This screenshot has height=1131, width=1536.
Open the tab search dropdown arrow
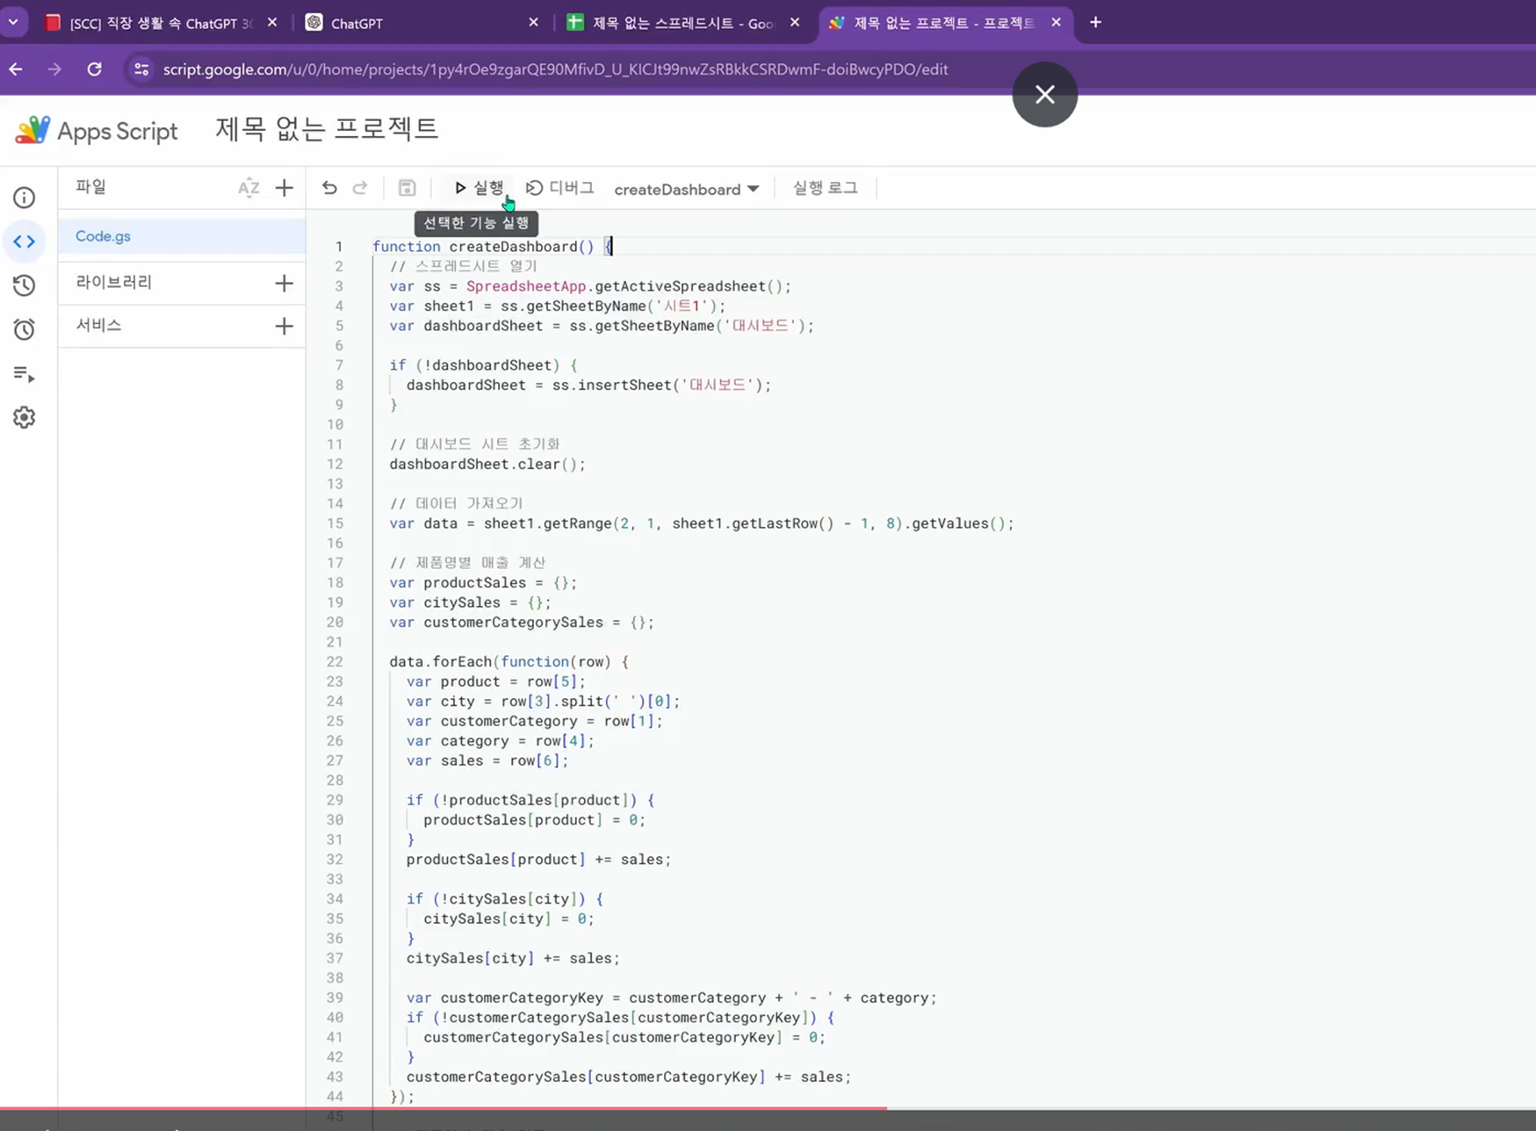tap(13, 22)
